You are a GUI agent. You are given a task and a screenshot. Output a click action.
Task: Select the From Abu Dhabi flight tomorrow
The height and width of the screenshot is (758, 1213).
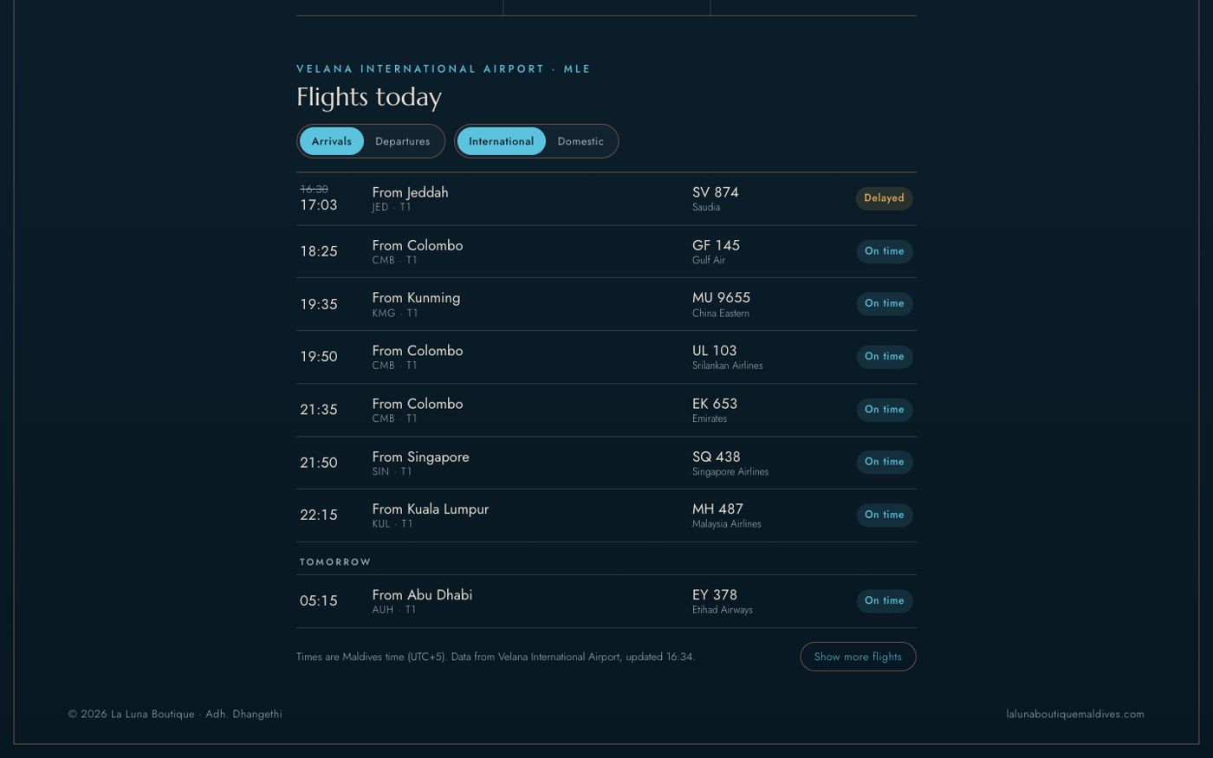coord(606,601)
